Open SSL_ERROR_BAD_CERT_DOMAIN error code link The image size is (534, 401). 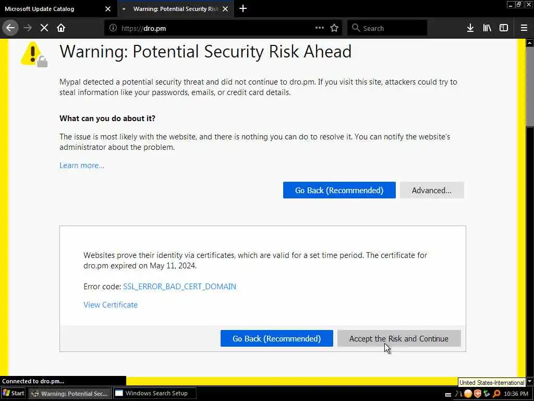point(179,287)
